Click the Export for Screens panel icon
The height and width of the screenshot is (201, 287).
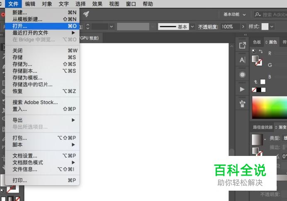242,45
